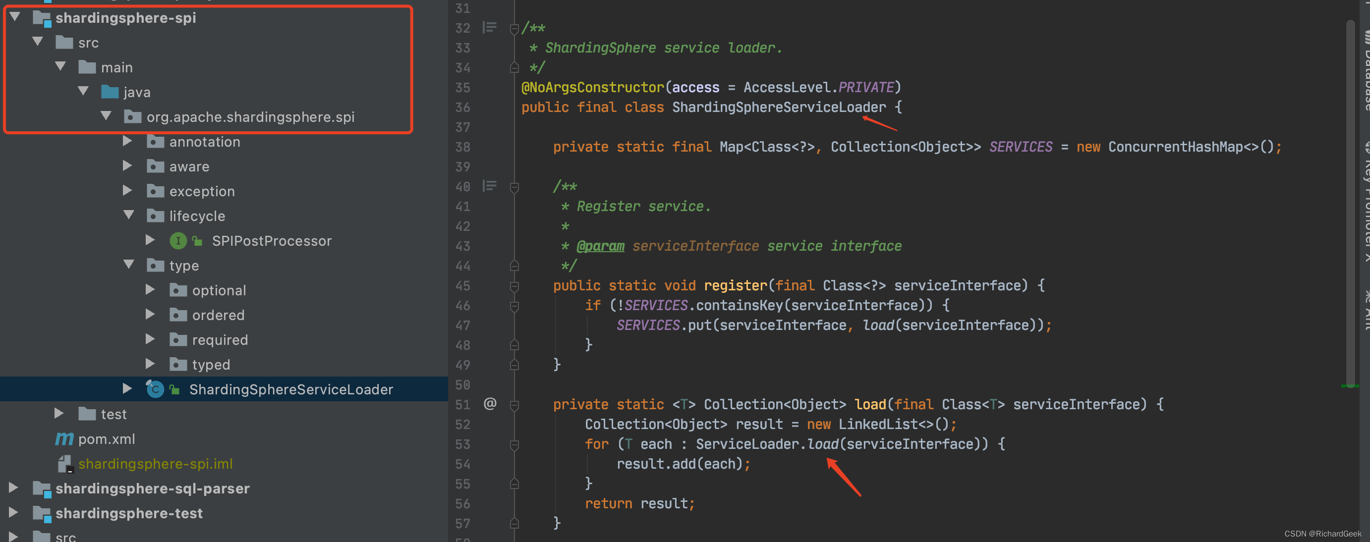Click the @param Javadoc tag
This screenshot has width=1370, height=542.
(600, 246)
